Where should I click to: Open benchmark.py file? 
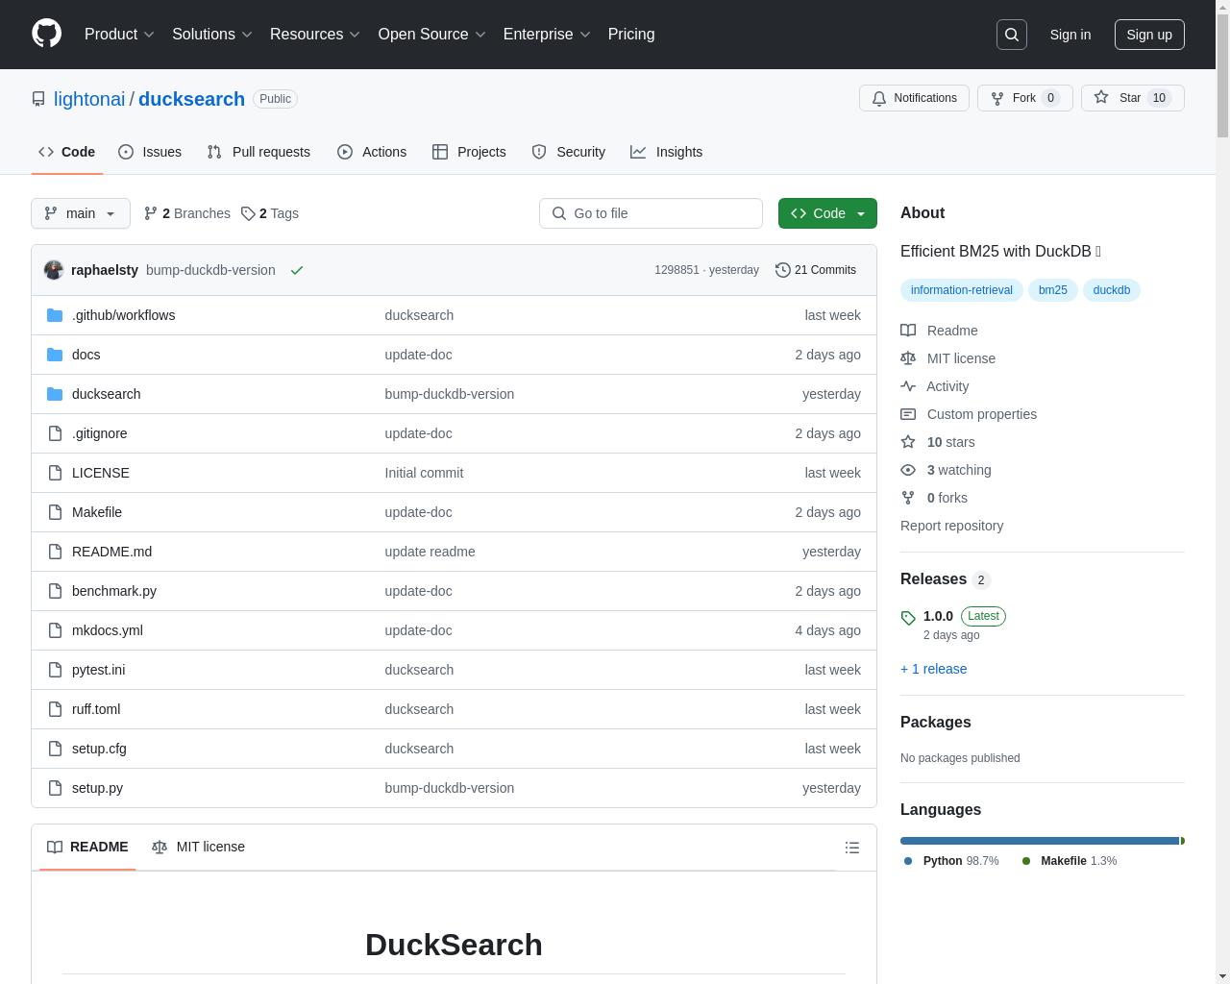pos(113,591)
